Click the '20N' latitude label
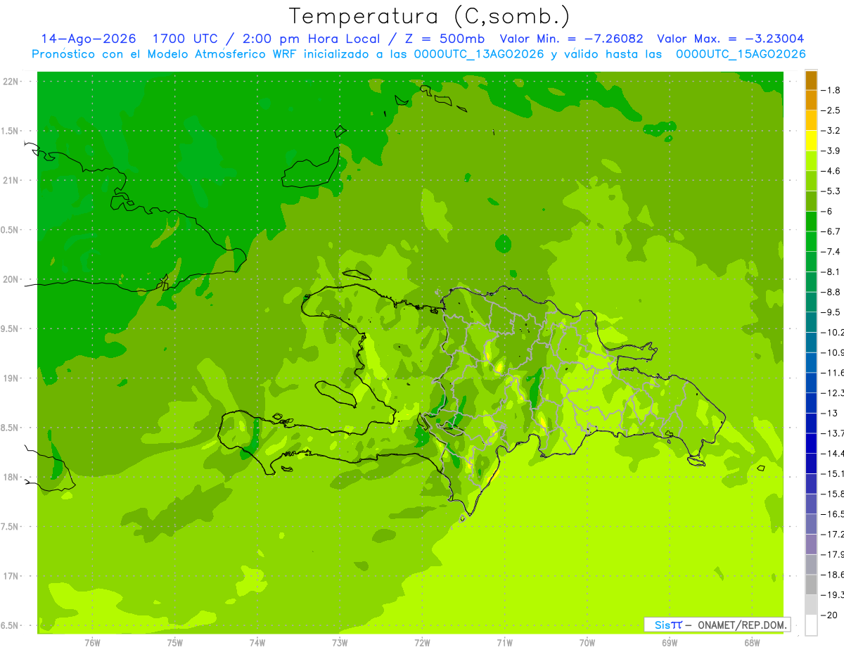This screenshot has height=652, width=844. [x=12, y=279]
